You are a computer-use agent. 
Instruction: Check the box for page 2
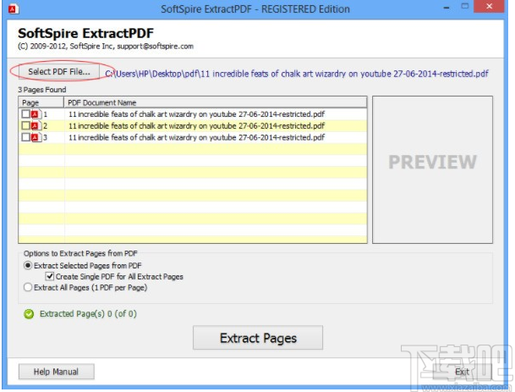pyautogui.click(x=25, y=125)
